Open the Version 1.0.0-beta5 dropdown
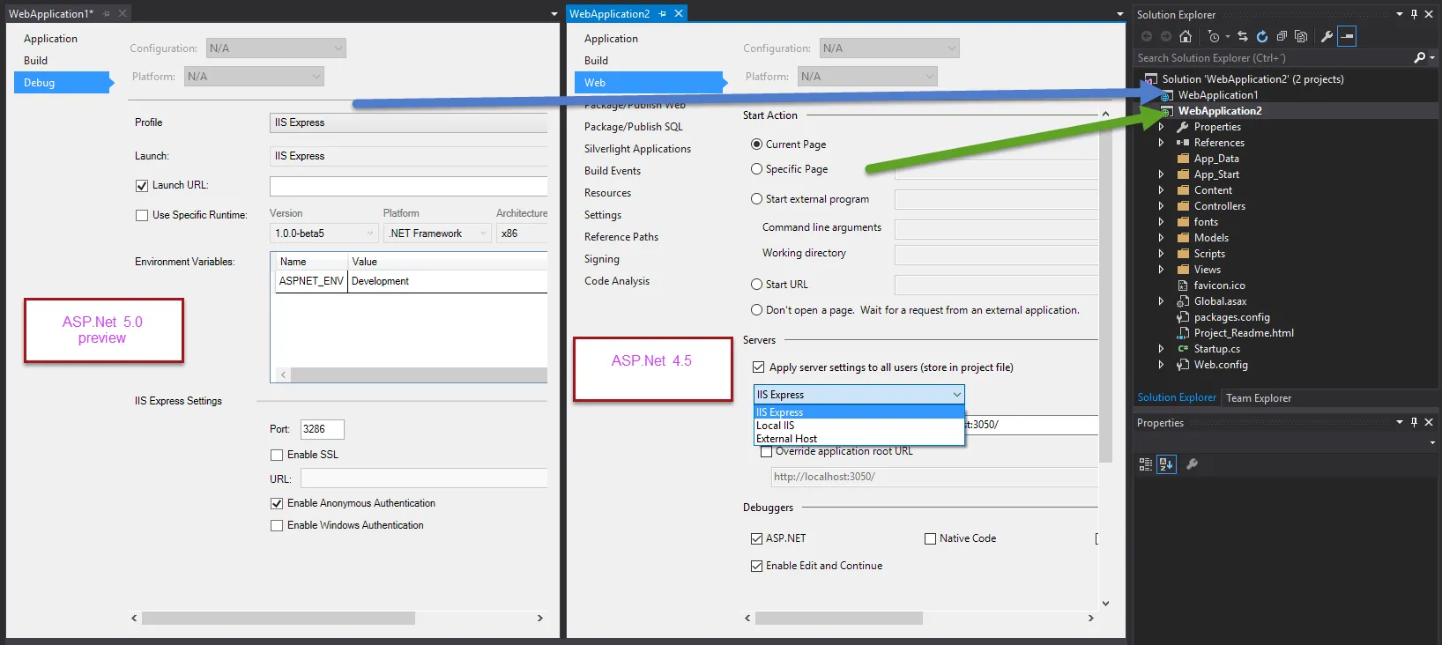 [x=324, y=234]
